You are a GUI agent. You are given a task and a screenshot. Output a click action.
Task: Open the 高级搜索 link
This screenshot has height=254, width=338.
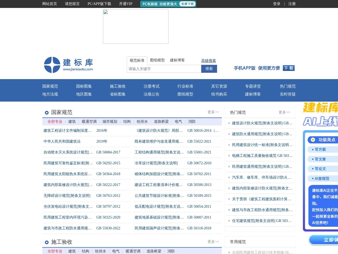209,61
